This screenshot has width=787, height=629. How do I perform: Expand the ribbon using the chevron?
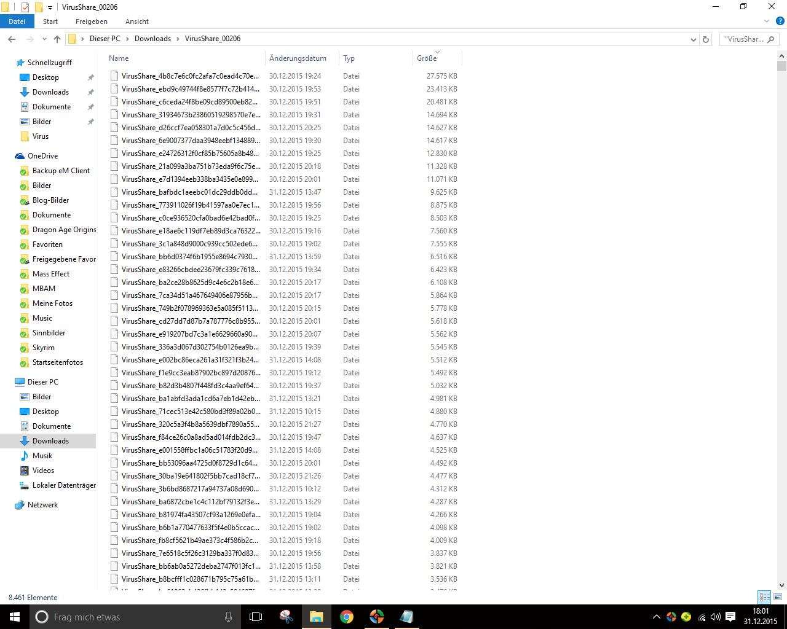(x=767, y=21)
